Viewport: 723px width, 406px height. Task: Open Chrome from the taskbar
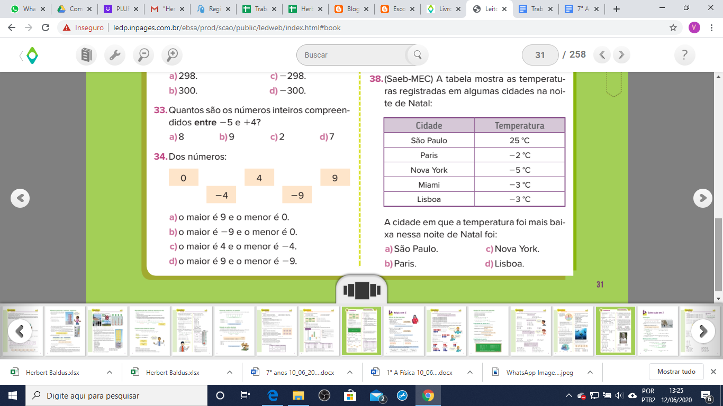[428, 395]
